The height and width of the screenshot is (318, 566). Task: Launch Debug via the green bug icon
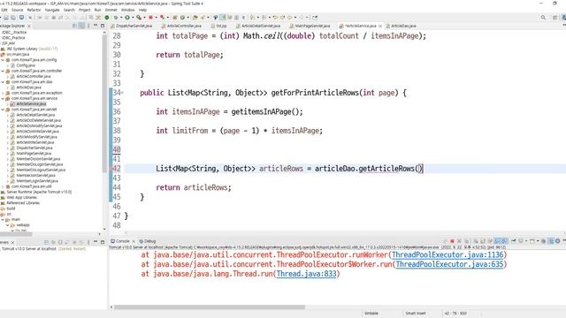[x=116, y=18]
